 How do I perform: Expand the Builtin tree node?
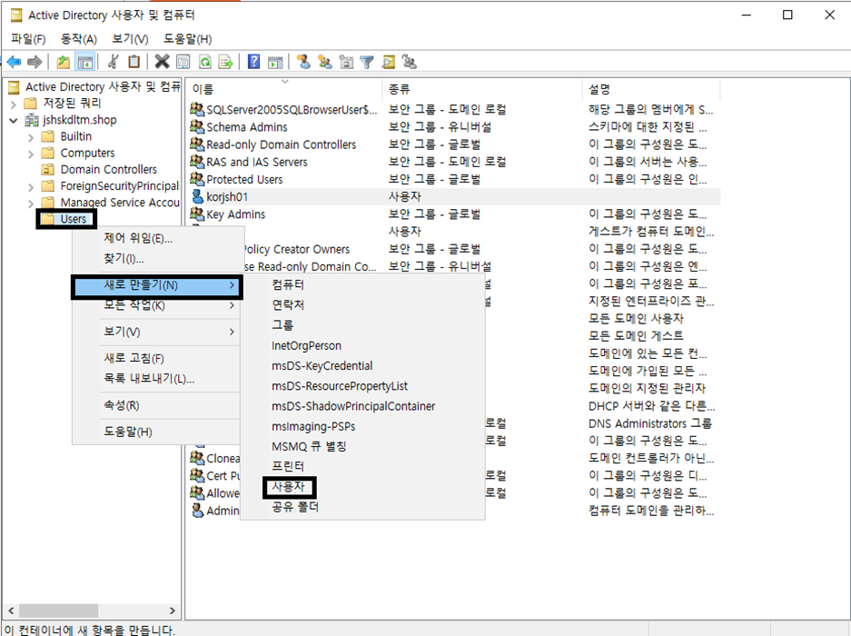click(31, 137)
